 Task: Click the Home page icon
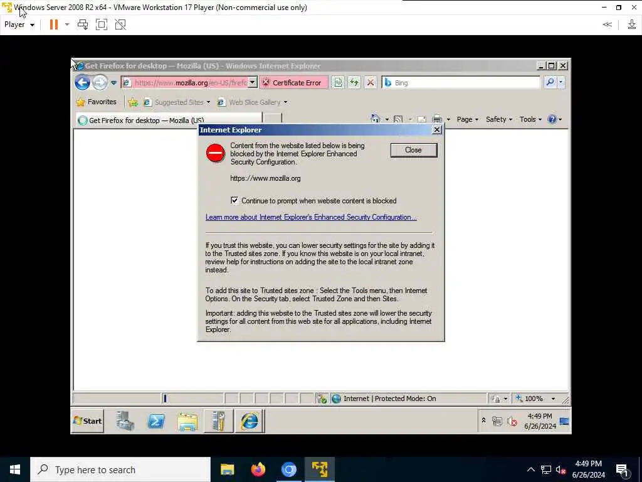click(375, 119)
